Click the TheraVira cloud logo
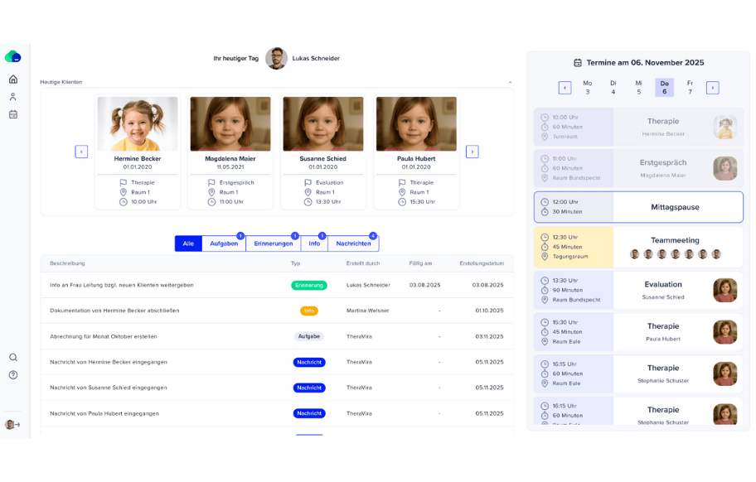 tap(12, 56)
